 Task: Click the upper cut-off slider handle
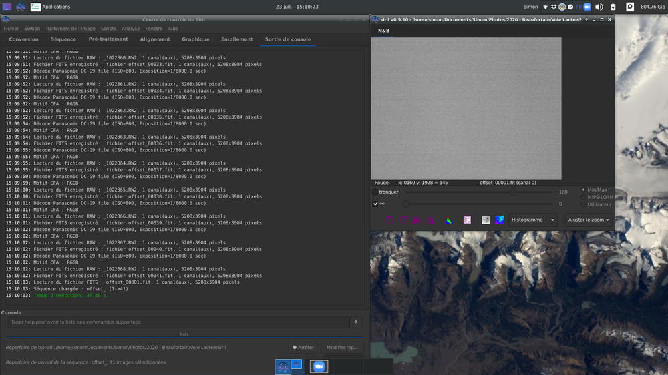coord(512,192)
